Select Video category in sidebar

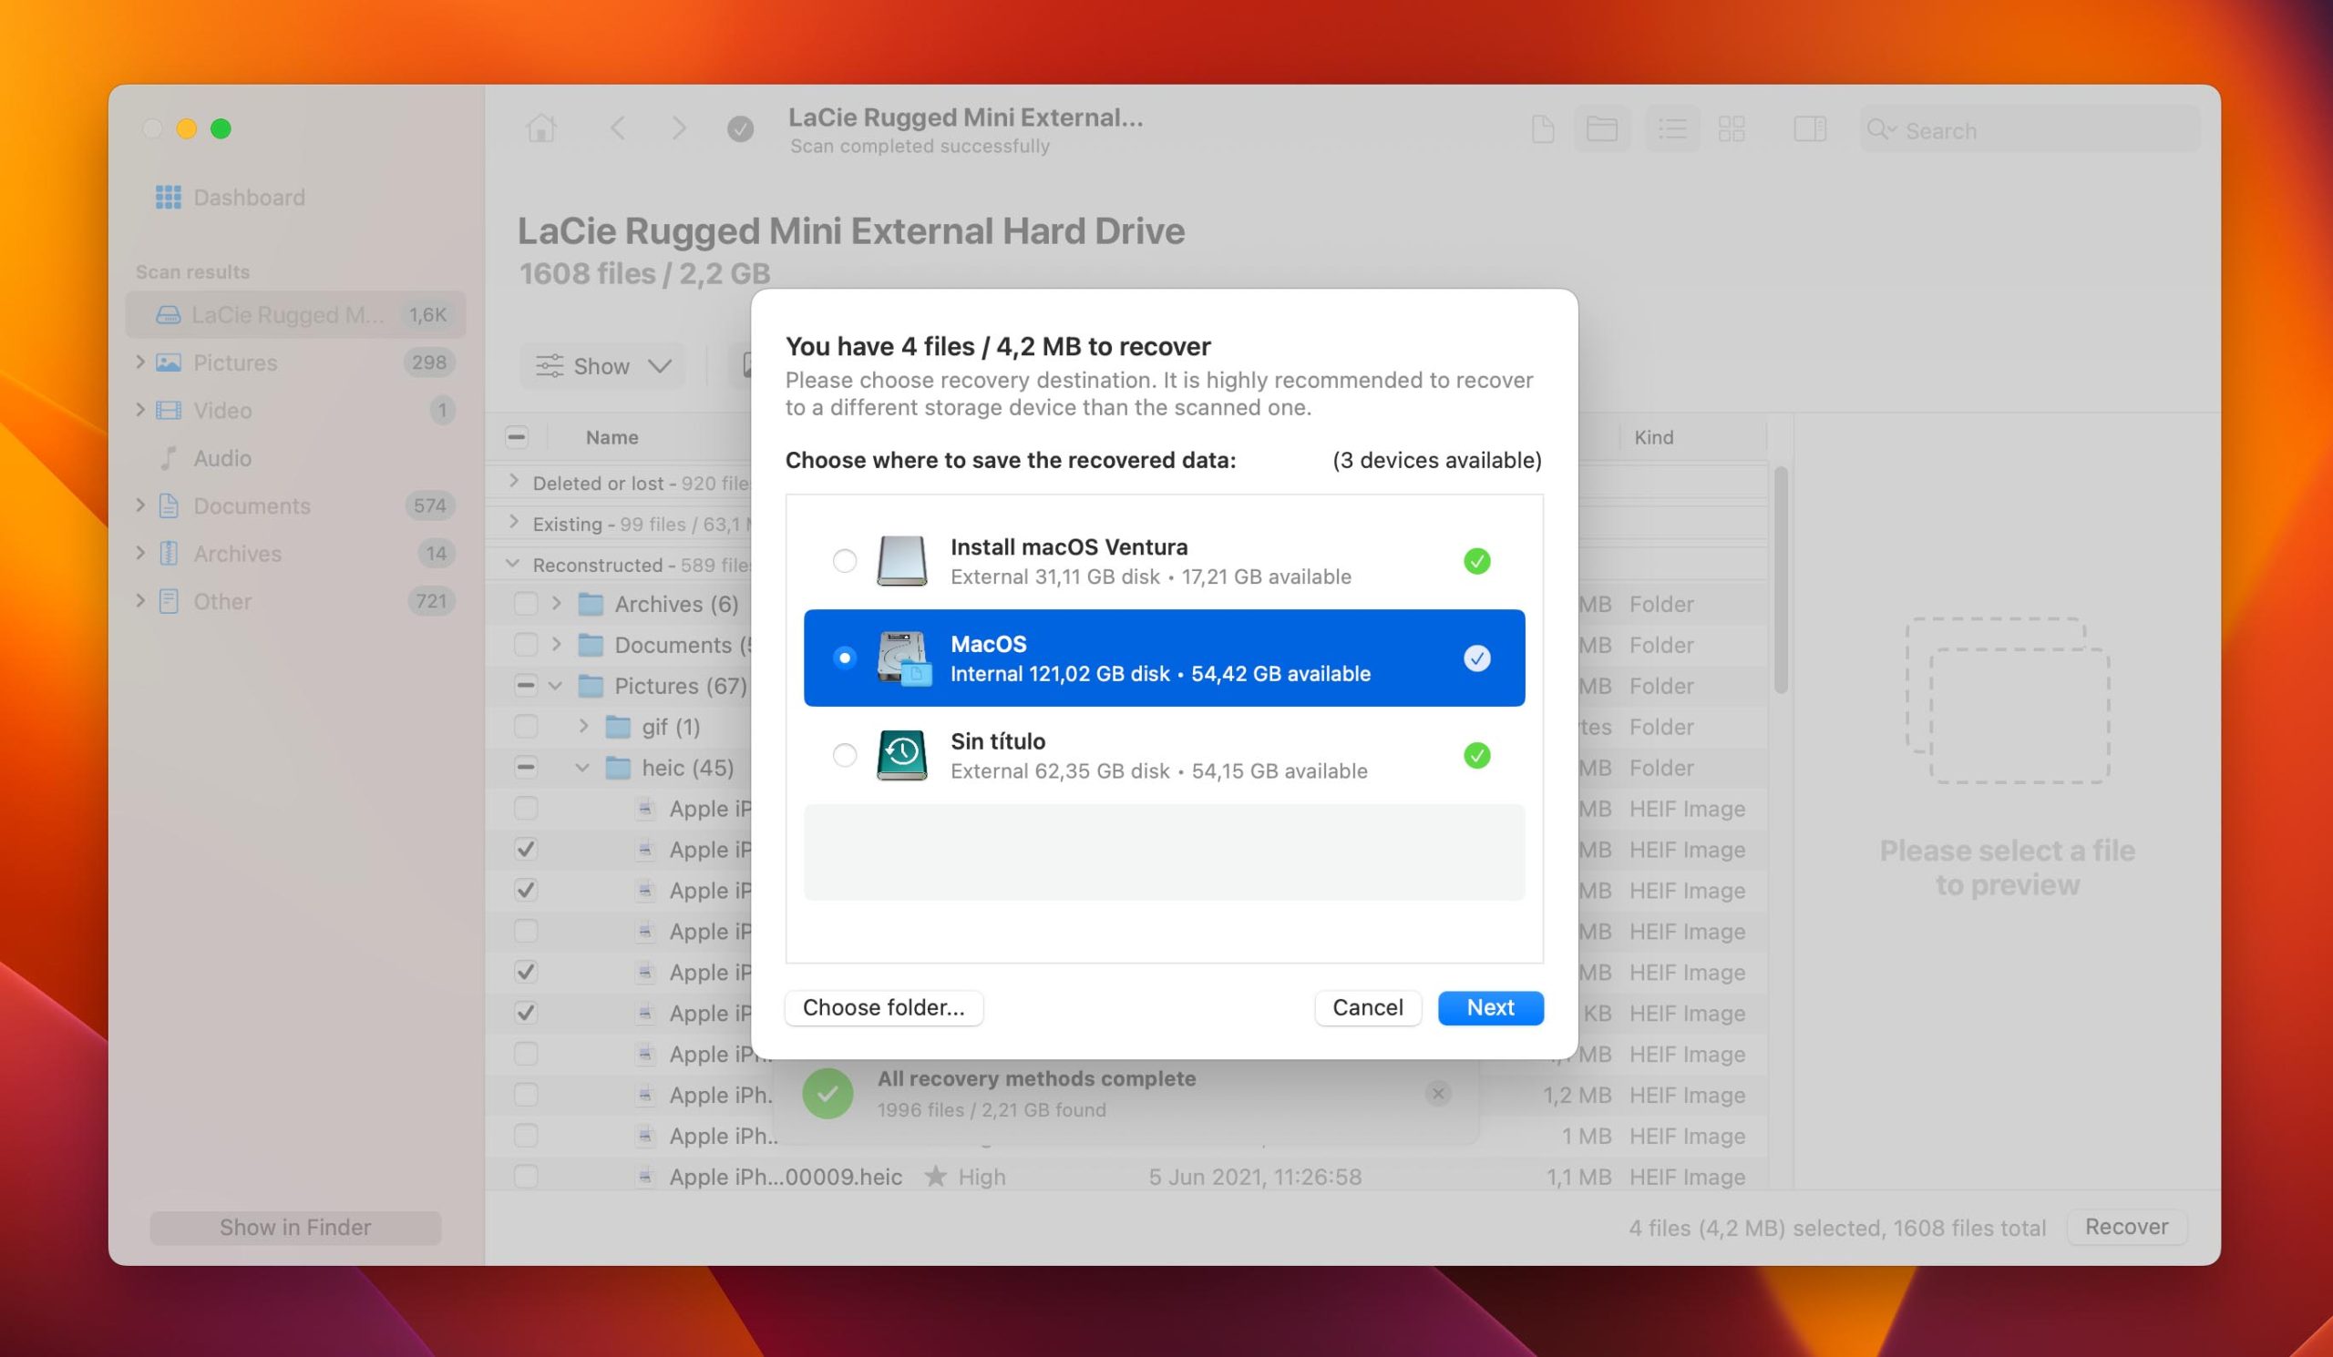(295, 410)
